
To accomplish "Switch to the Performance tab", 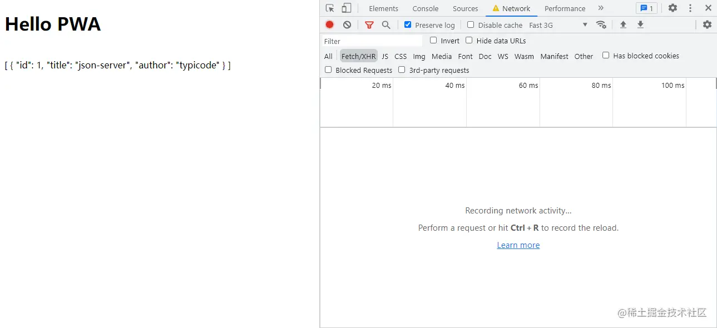I will coord(565,8).
